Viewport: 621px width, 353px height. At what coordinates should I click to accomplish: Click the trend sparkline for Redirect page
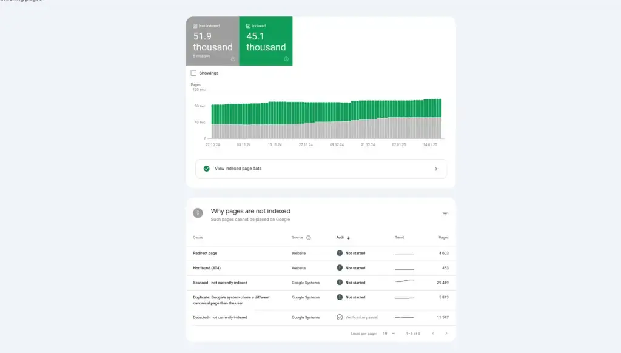click(404, 254)
